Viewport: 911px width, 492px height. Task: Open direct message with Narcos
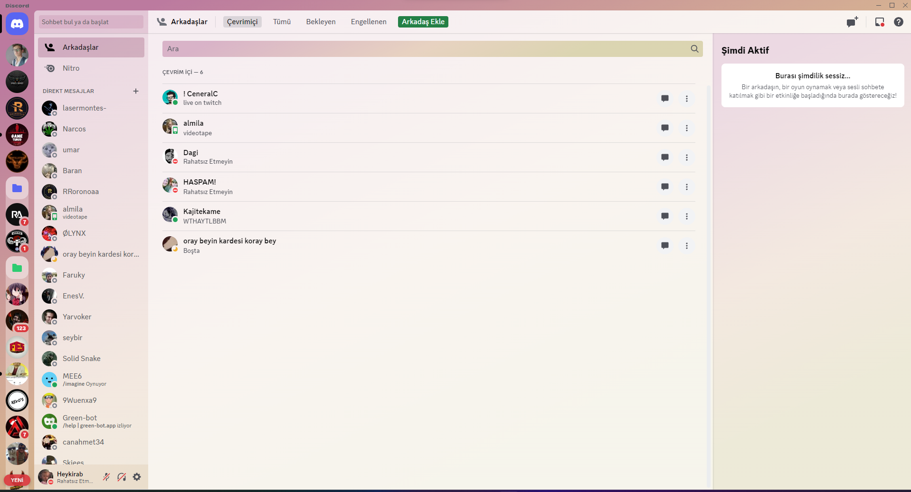[x=91, y=129]
